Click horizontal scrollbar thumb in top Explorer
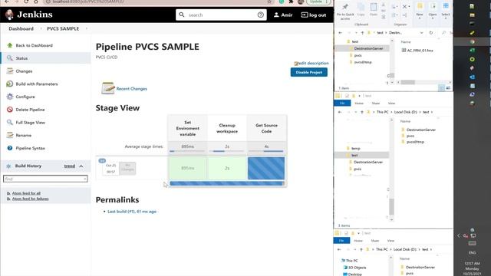The width and height of the screenshot is (491, 276). [407, 82]
